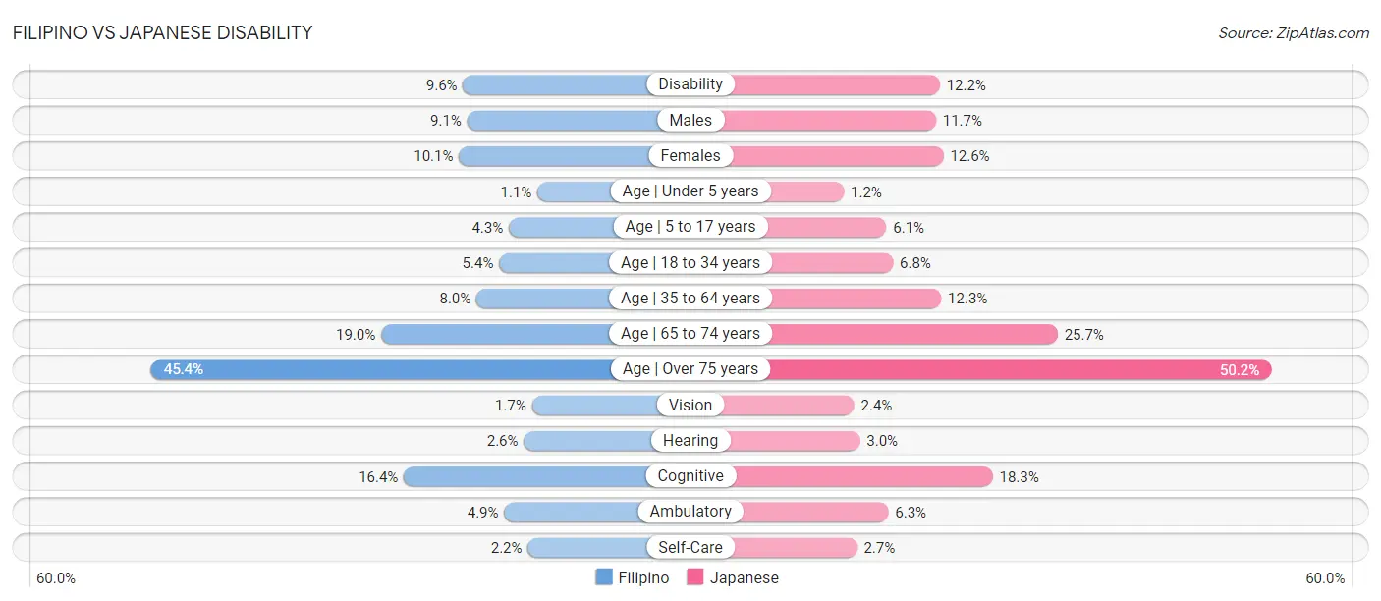
Task: Toggle the Filipino series legend label
Action: point(643,577)
